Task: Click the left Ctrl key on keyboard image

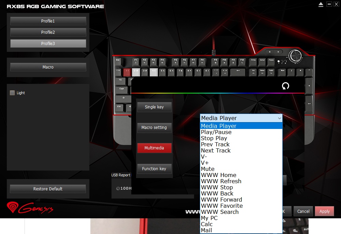Action: click(119, 108)
